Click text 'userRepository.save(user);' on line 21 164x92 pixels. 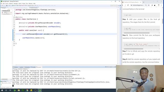point(34,38)
